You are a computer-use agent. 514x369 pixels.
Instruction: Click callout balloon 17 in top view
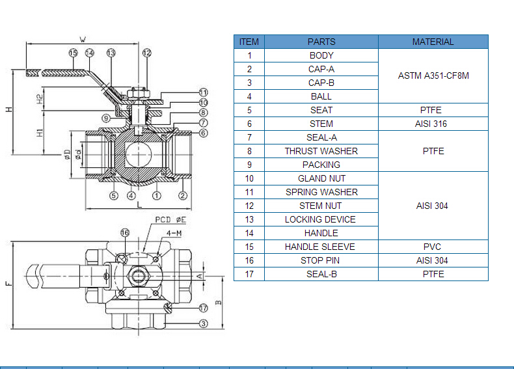click(x=203, y=308)
